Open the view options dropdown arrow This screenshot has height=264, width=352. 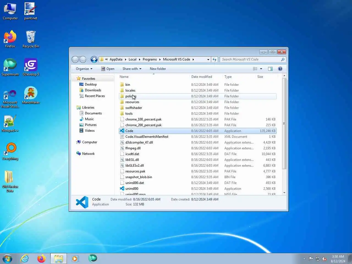coord(261,69)
